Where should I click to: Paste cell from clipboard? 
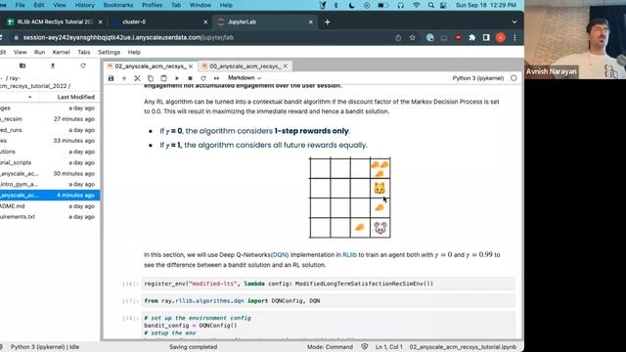163,78
